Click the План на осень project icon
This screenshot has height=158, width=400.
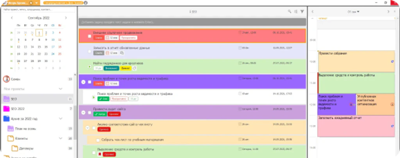[x=11, y=128]
